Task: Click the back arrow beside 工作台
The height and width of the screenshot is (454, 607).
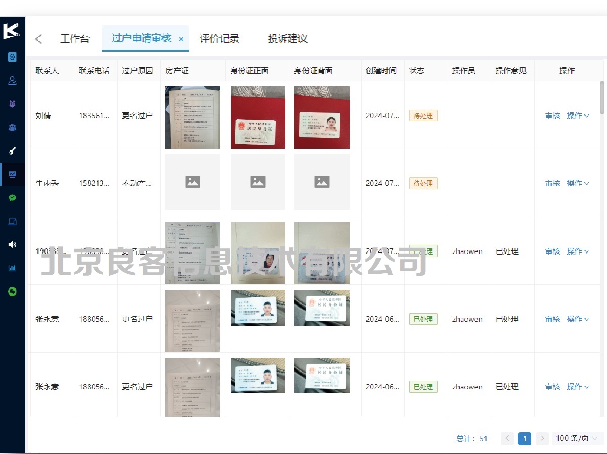Action: pyautogui.click(x=38, y=38)
